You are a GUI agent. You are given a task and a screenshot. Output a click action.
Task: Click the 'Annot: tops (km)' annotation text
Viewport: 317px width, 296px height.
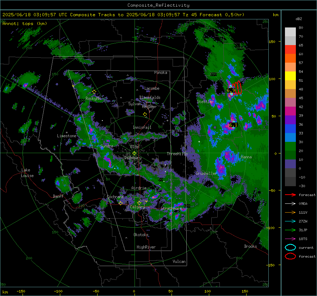click(25, 24)
